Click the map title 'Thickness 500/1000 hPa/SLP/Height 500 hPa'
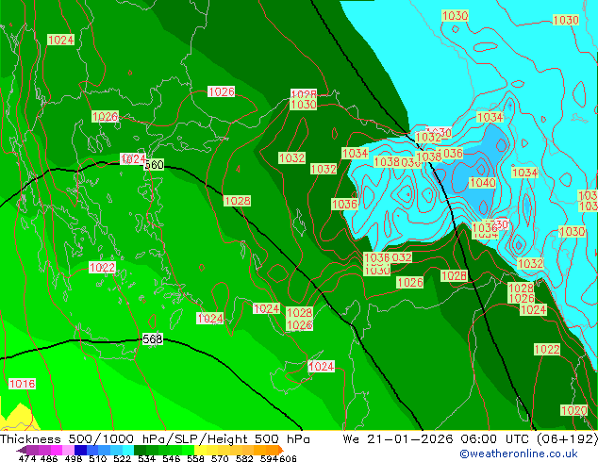Image resolution: width=598 pixels, height=462 pixels. pos(155,439)
